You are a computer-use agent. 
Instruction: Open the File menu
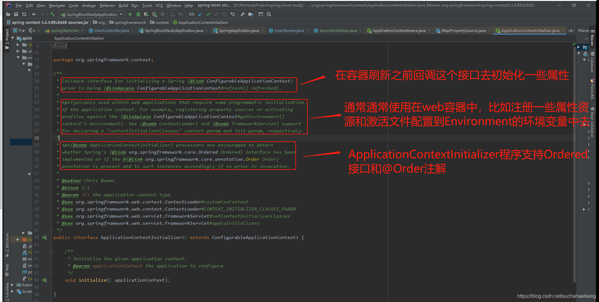tap(19, 5)
